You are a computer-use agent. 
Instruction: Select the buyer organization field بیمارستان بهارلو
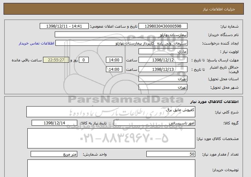(121, 35)
